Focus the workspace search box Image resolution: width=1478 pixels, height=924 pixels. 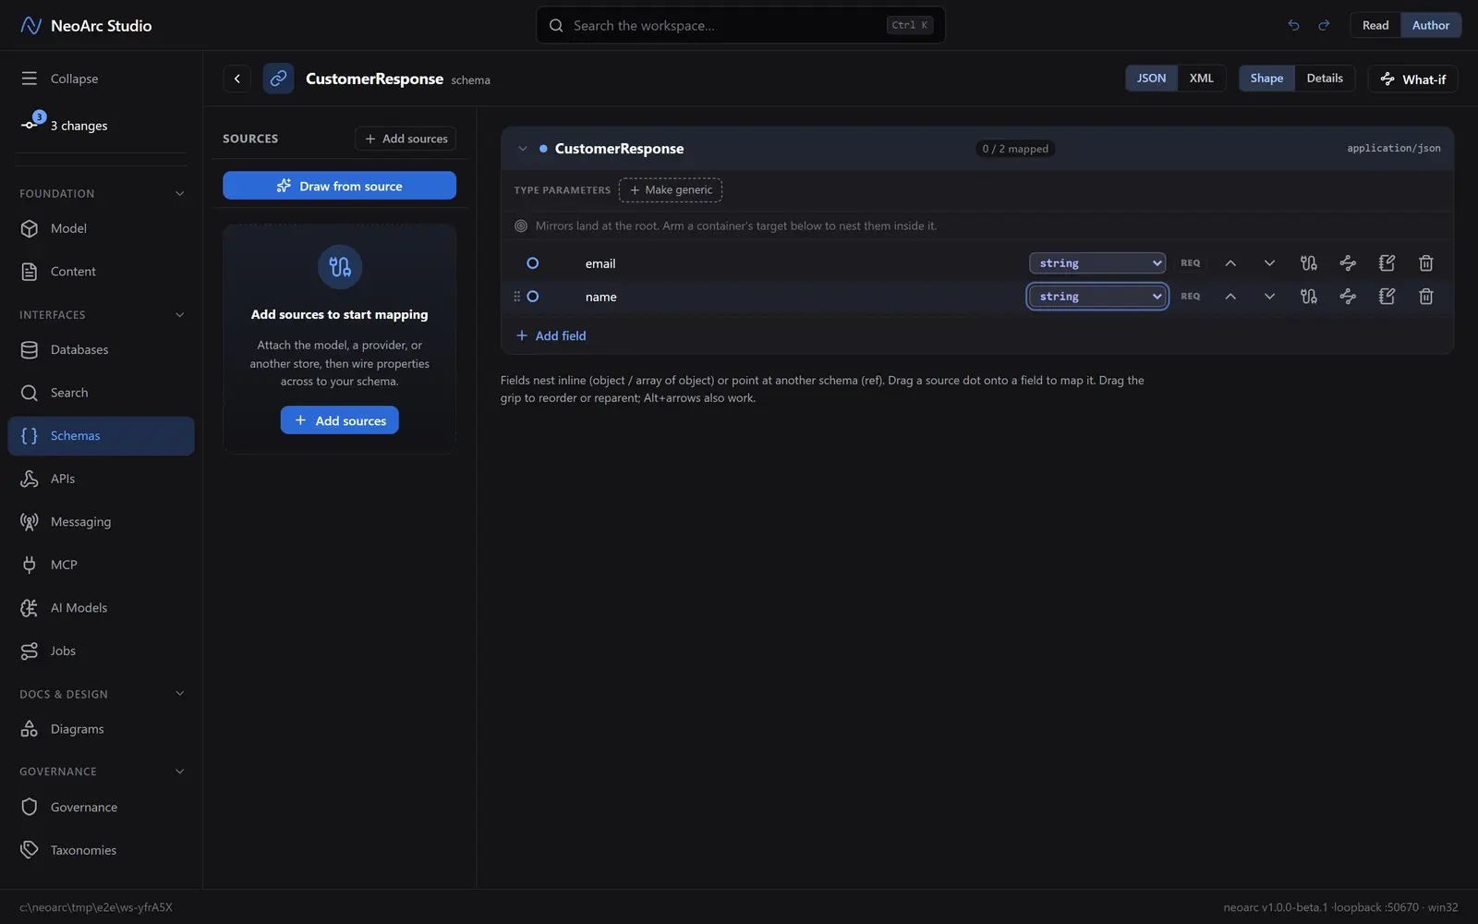pyautogui.click(x=741, y=25)
